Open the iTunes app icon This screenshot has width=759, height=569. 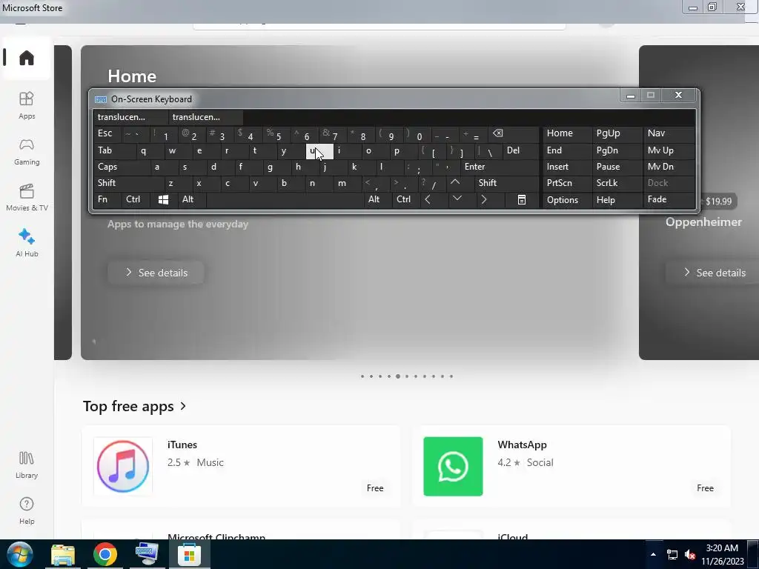(x=123, y=466)
